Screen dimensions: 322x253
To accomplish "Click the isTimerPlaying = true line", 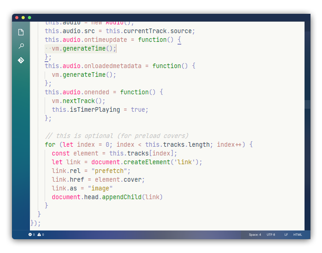I will pyautogui.click(x=100, y=109).
